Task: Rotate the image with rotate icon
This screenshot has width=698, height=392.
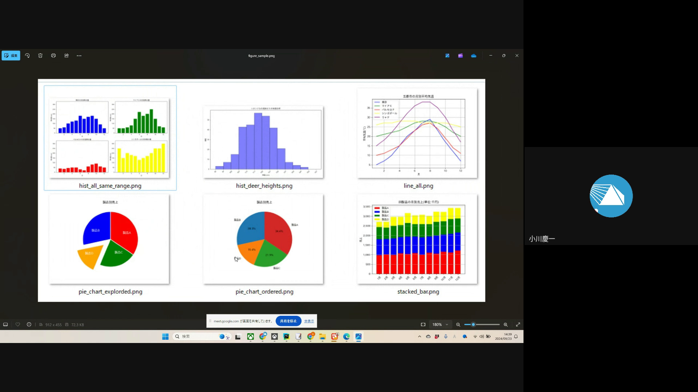Action: [x=27, y=56]
